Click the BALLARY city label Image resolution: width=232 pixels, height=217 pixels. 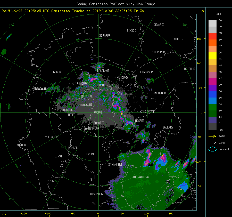click(x=168, y=127)
